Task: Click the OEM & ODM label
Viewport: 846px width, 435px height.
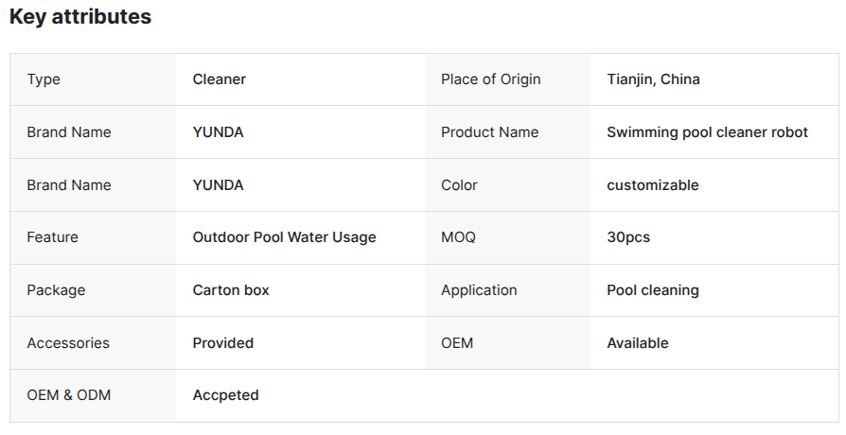Action: click(x=68, y=395)
